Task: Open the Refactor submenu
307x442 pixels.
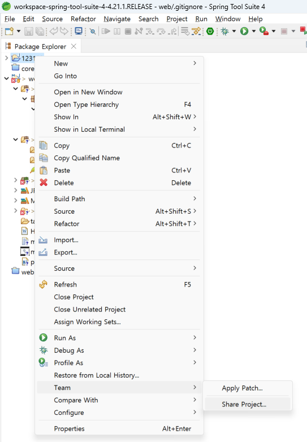Action: 119,223
